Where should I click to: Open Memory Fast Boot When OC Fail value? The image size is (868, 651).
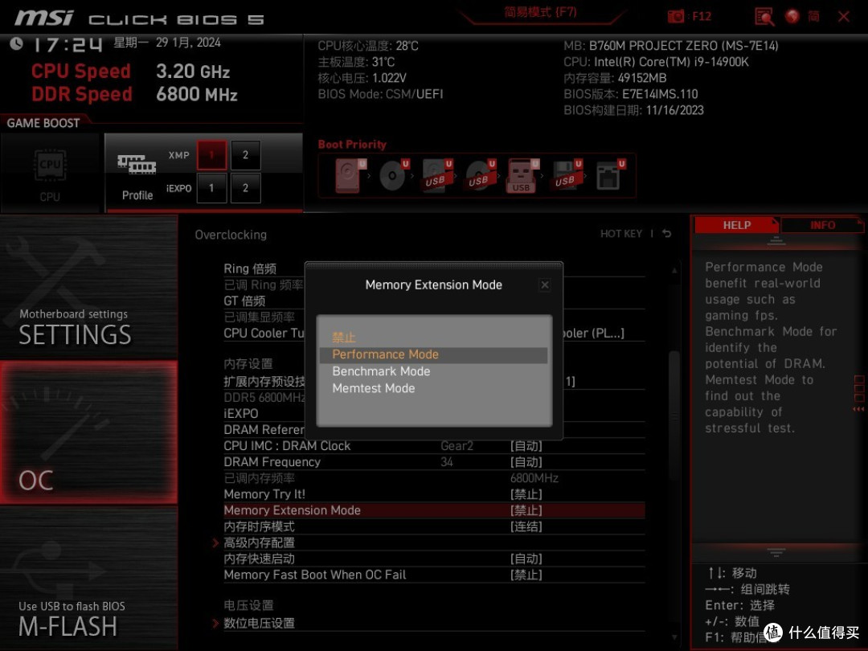pos(526,575)
